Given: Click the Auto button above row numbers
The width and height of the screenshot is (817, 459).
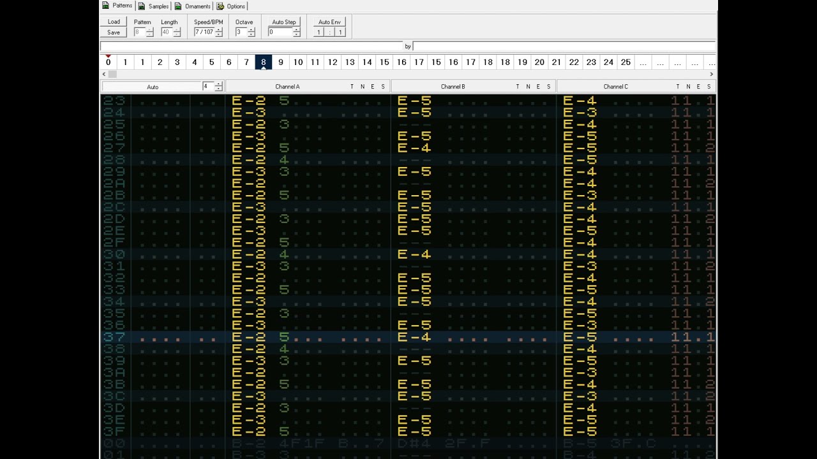Looking at the screenshot, I should 153,87.
